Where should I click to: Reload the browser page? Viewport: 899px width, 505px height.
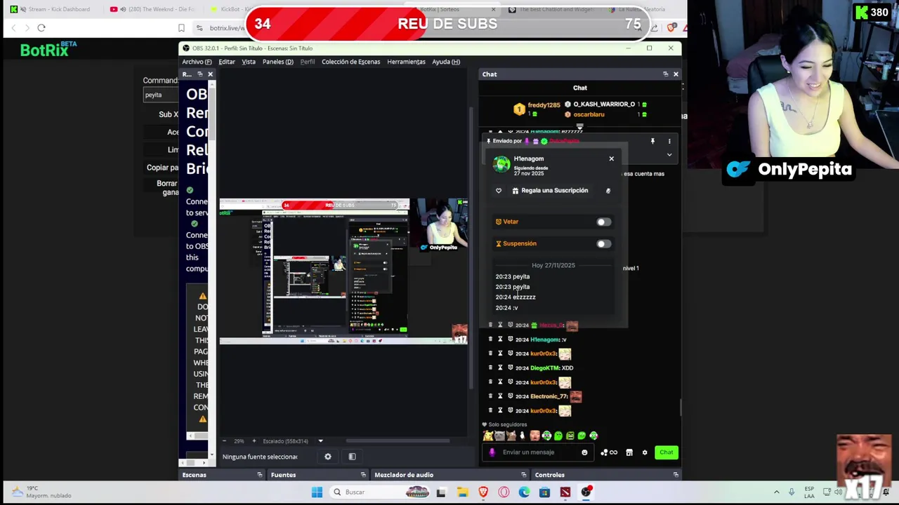pyautogui.click(x=41, y=27)
